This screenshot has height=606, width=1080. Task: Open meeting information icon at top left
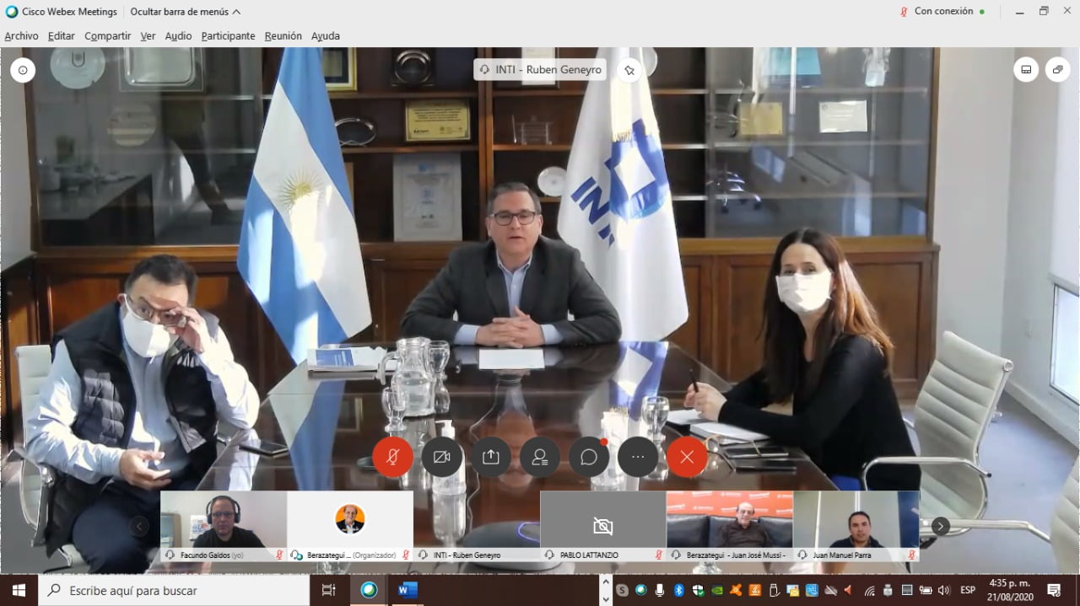[23, 70]
